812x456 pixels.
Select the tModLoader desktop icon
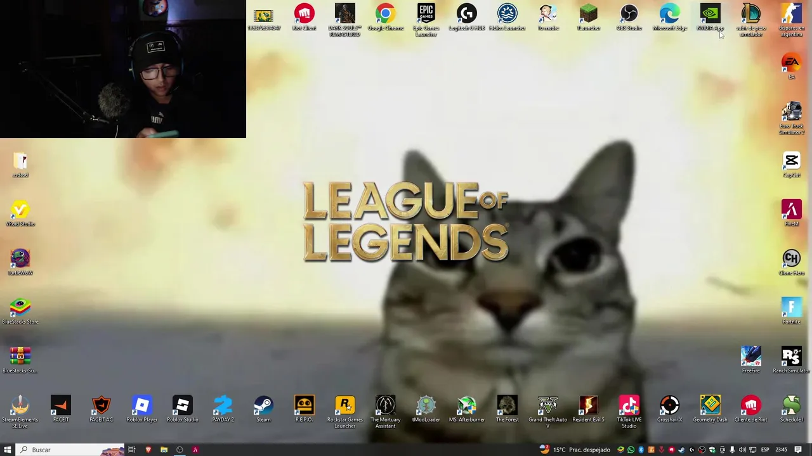[x=426, y=408]
